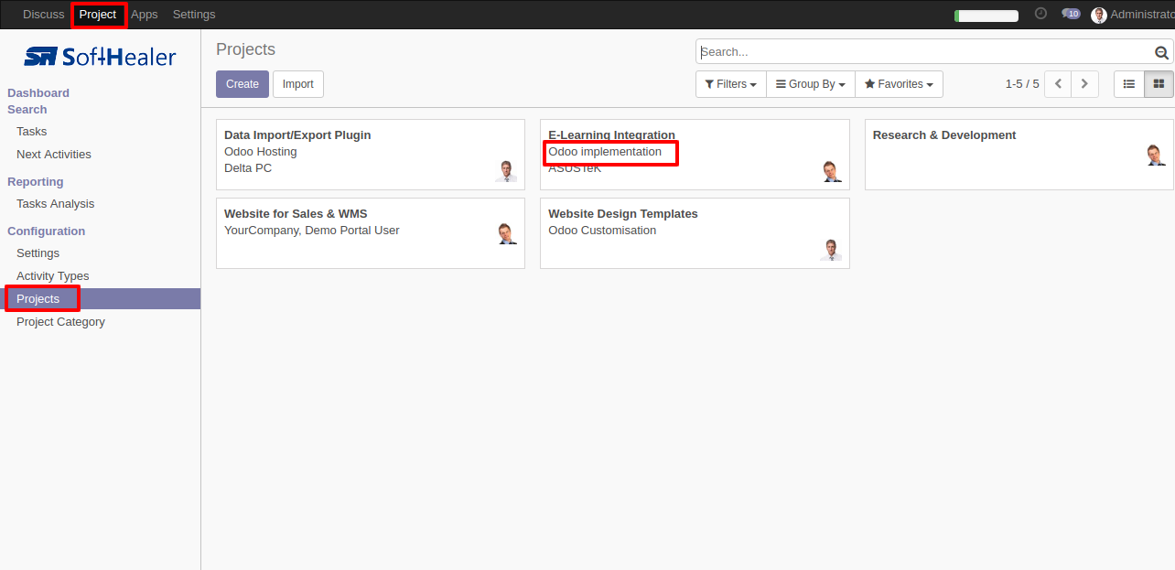
Task: Click the Create button
Action: pyautogui.click(x=243, y=84)
